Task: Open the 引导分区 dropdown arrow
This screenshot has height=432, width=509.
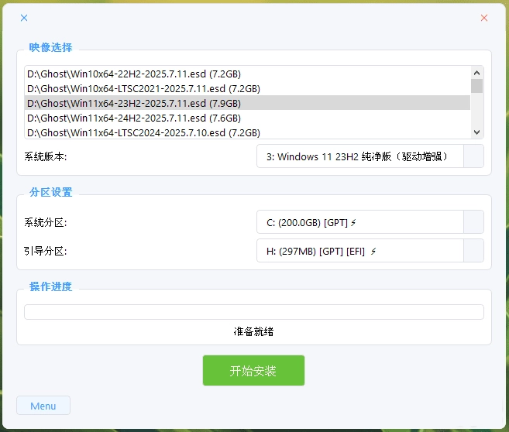Action: point(473,251)
